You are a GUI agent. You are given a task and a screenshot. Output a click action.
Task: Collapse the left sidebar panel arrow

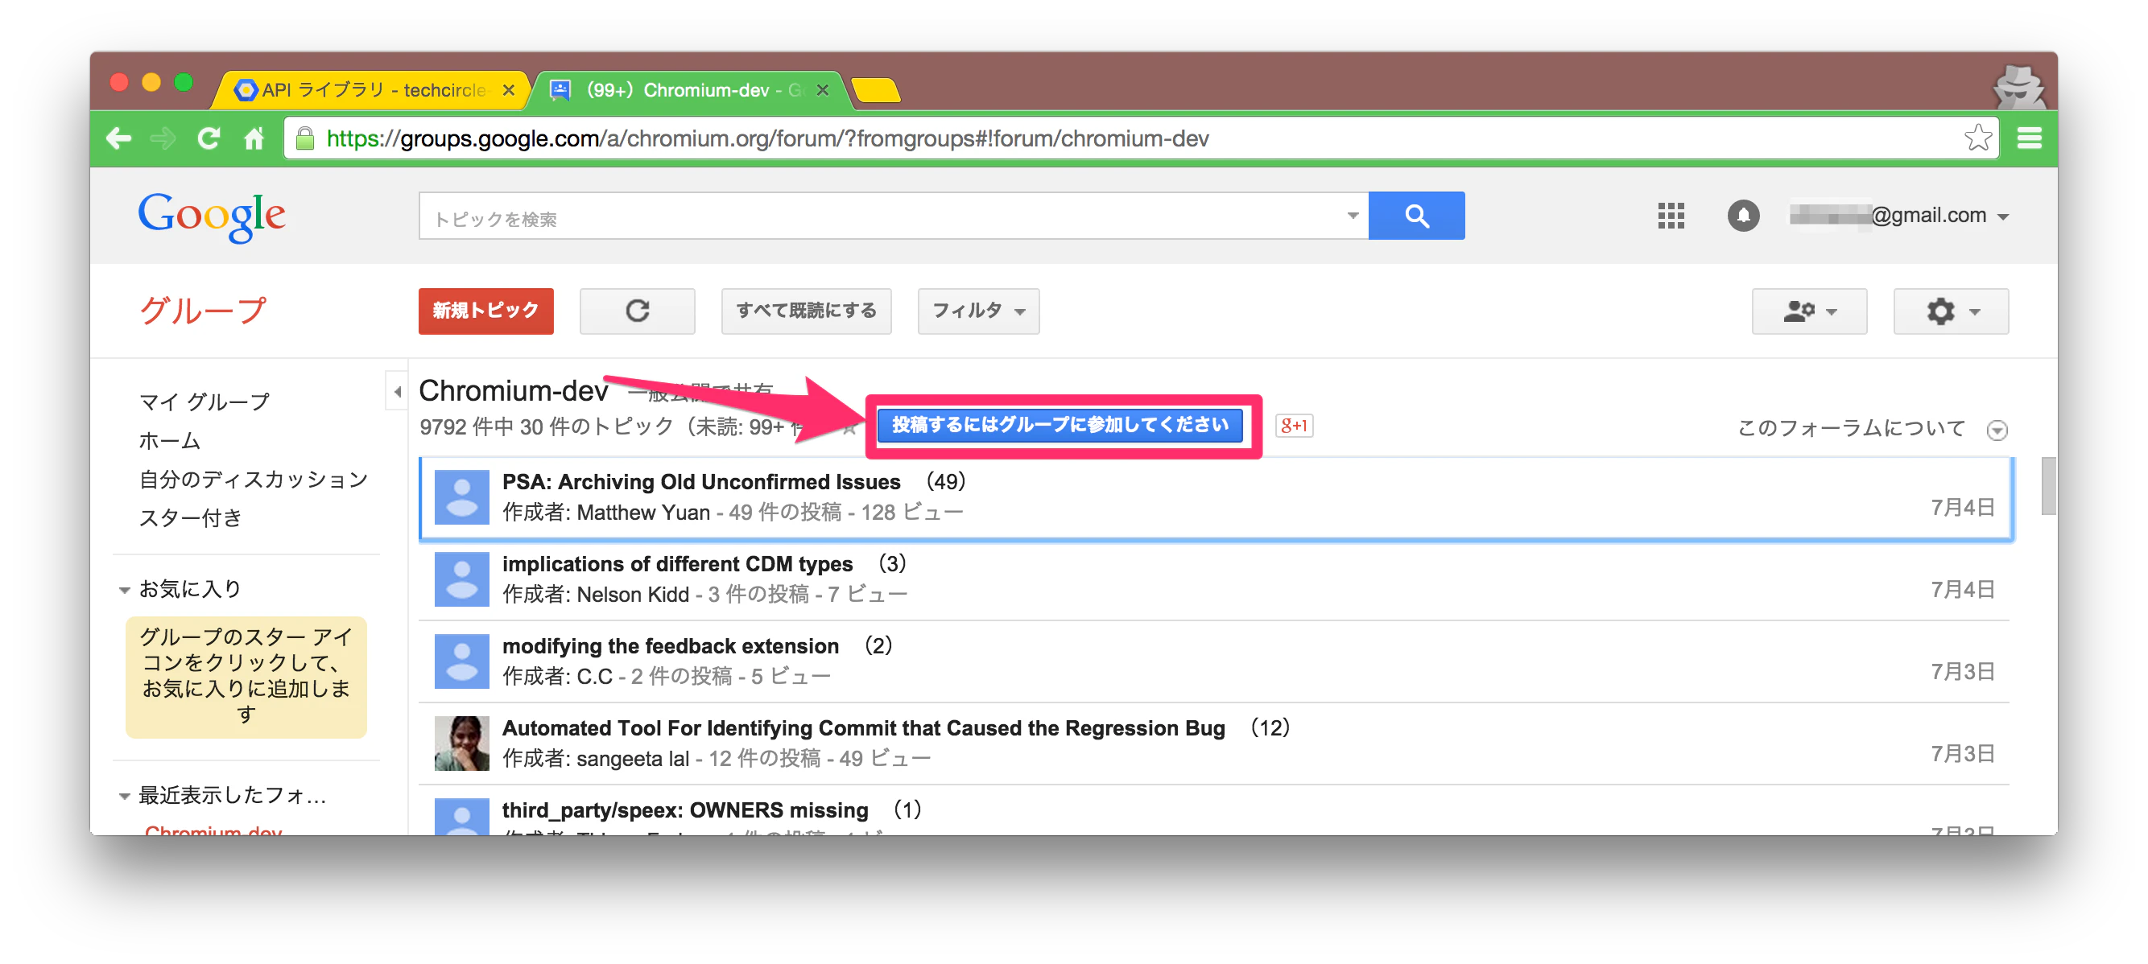397,392
